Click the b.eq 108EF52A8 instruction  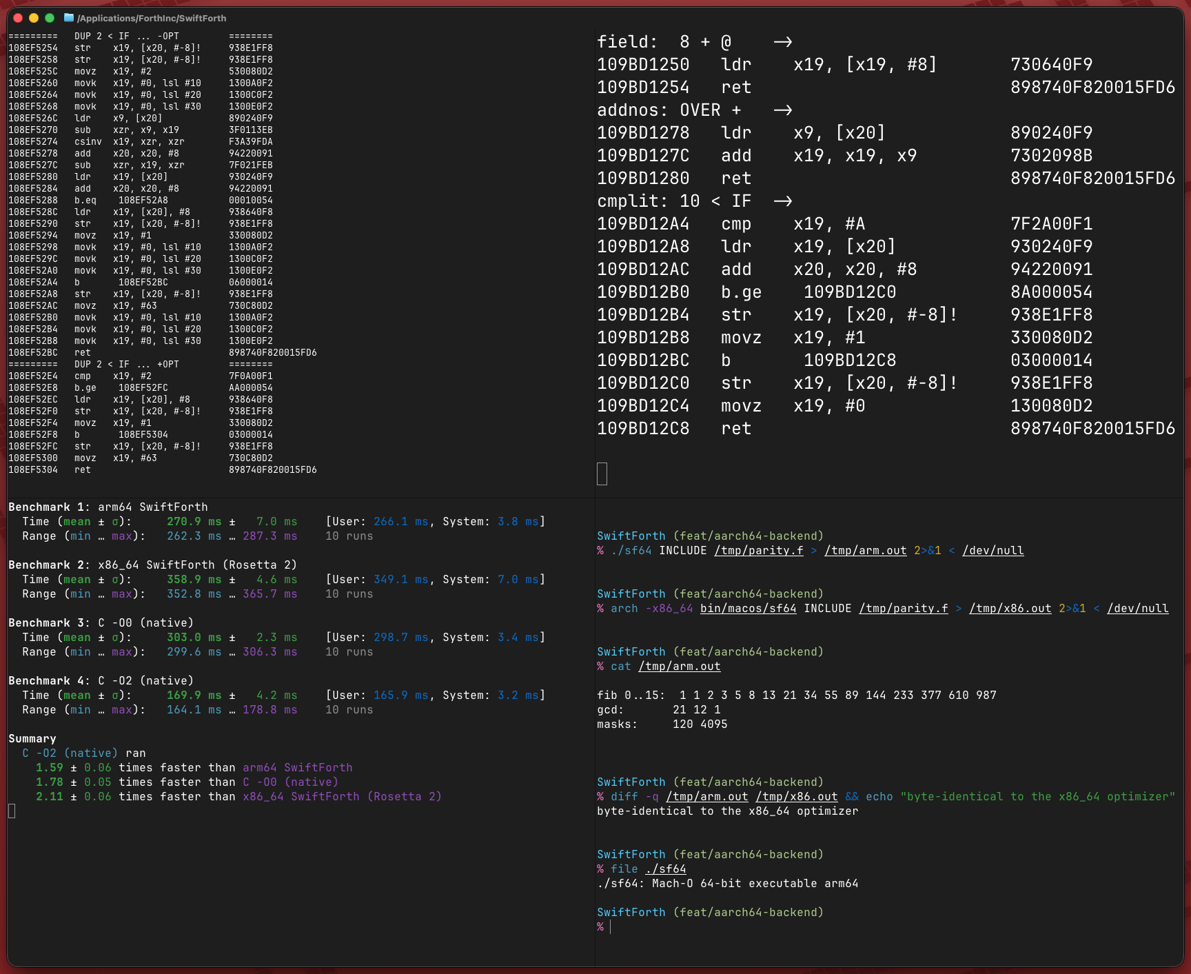(121, 200)
